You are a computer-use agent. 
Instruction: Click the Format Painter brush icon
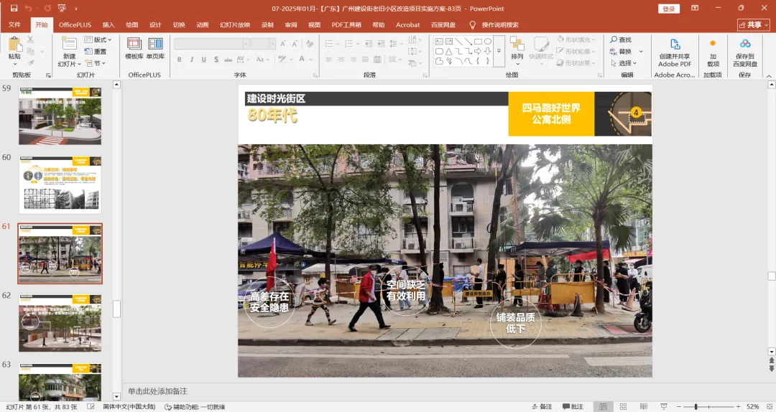point(30,63)
